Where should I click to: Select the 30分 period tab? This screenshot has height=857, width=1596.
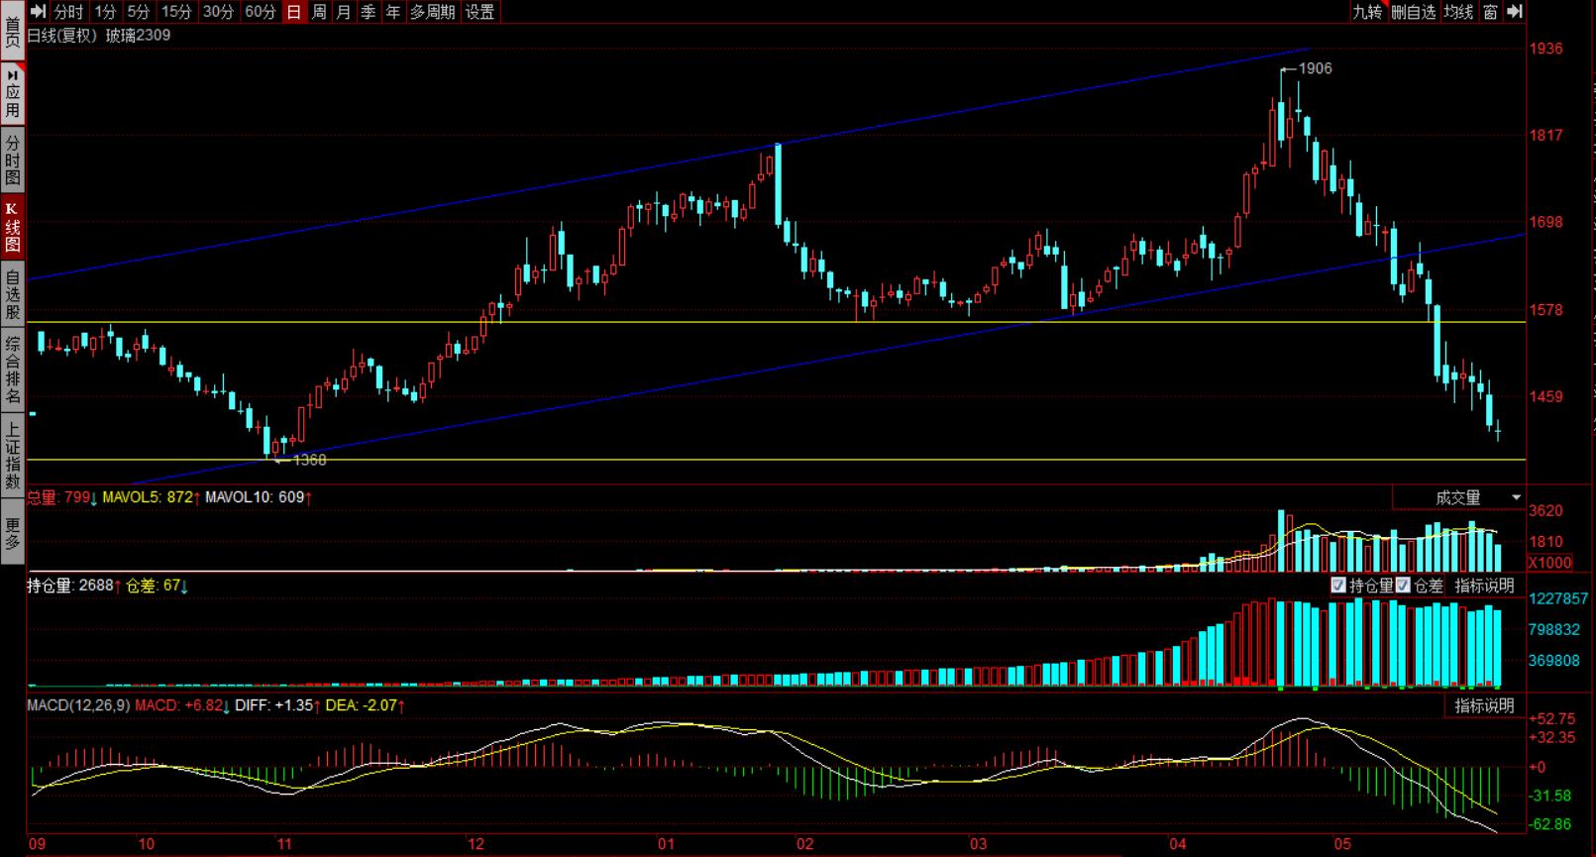point(218,12)
